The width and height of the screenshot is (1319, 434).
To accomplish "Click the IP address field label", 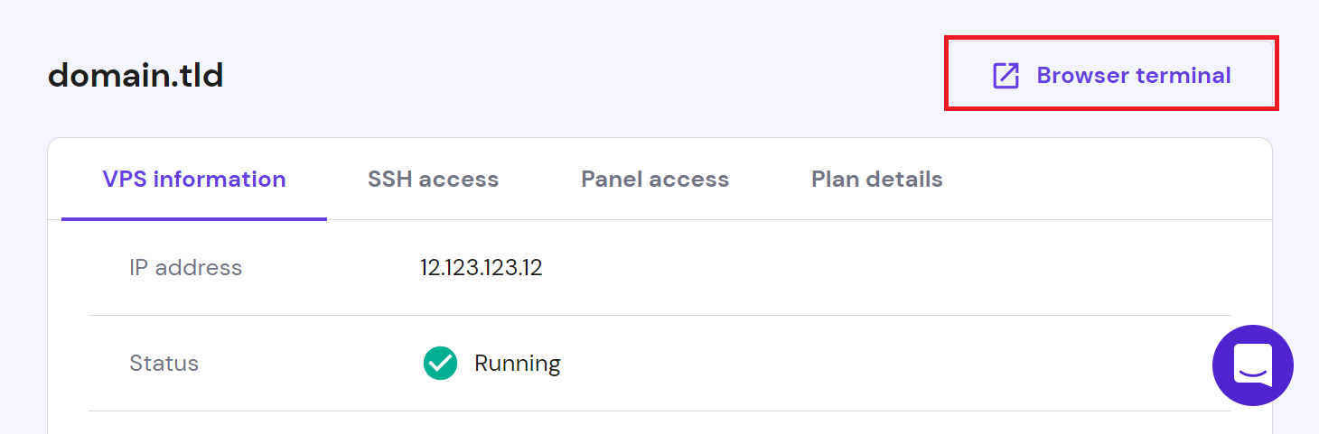I will pos(185,268).
